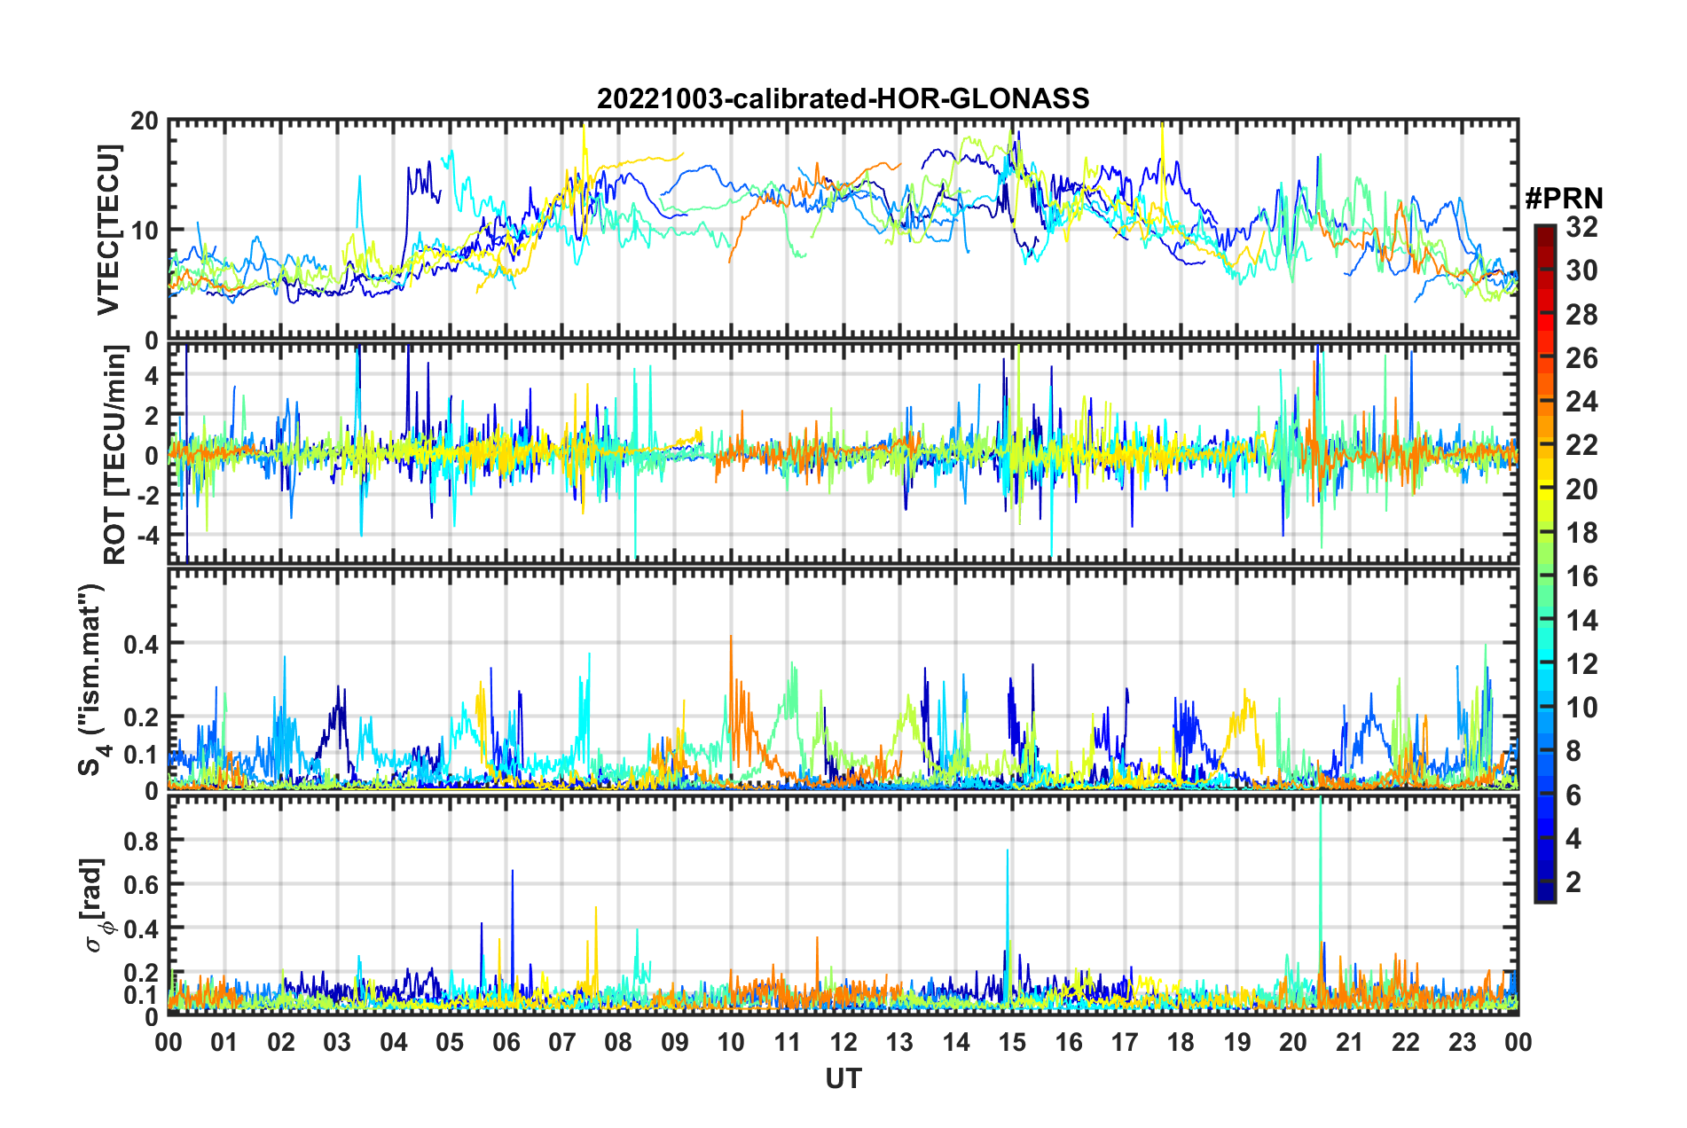
Task: Click the S4 ("ism.mat") y-axis label
Action: (x=92, y=680)
